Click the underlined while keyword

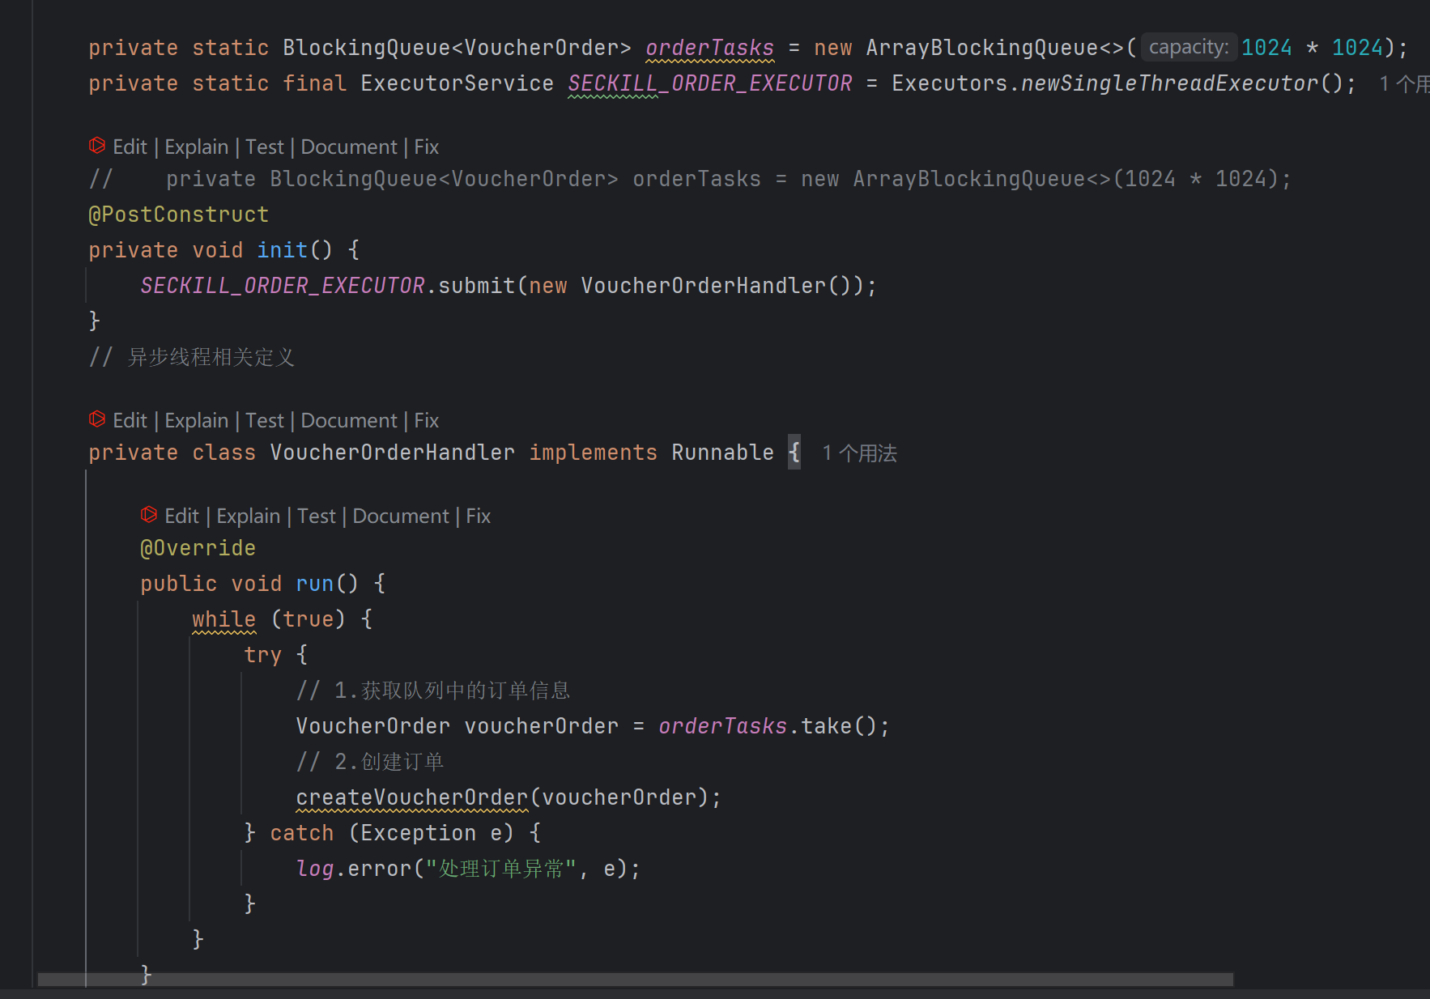224,619
